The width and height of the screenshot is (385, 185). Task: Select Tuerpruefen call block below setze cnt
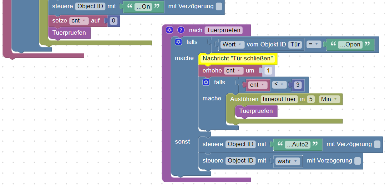click(69, 32)
